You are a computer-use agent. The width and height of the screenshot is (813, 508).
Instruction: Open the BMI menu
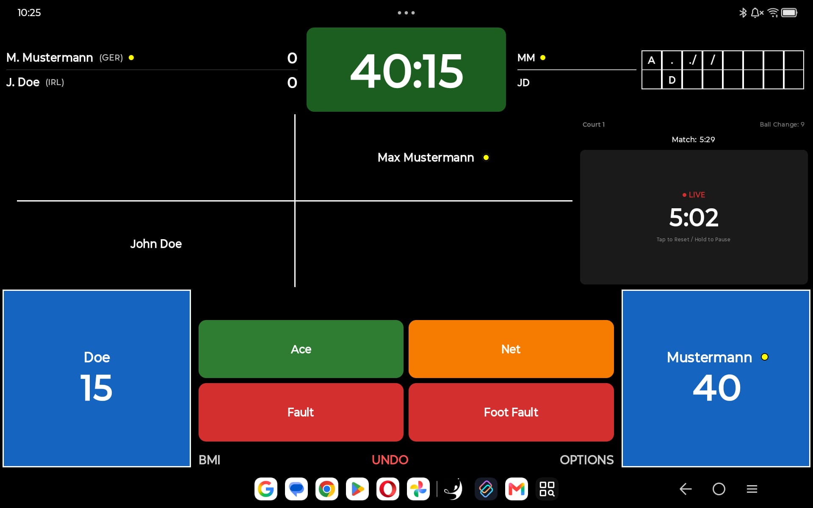(x=210, y=460)
